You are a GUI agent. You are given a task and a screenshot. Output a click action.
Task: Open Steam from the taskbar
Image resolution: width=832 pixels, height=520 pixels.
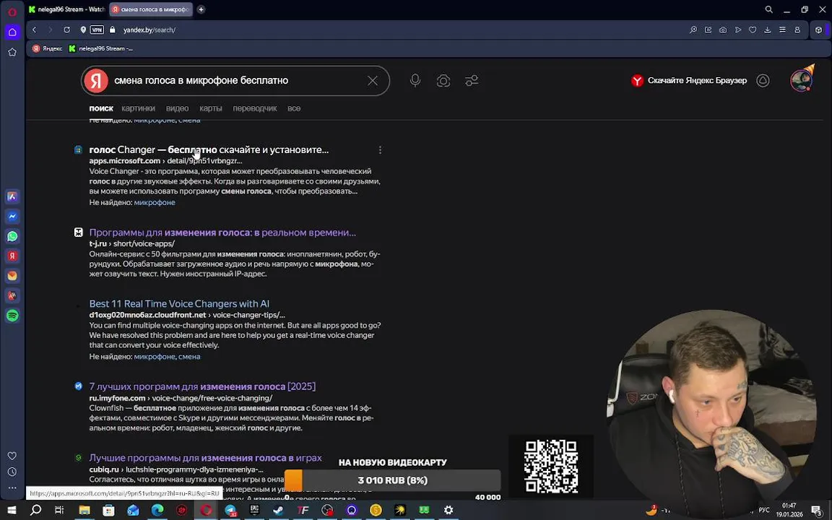pos(277,511)
